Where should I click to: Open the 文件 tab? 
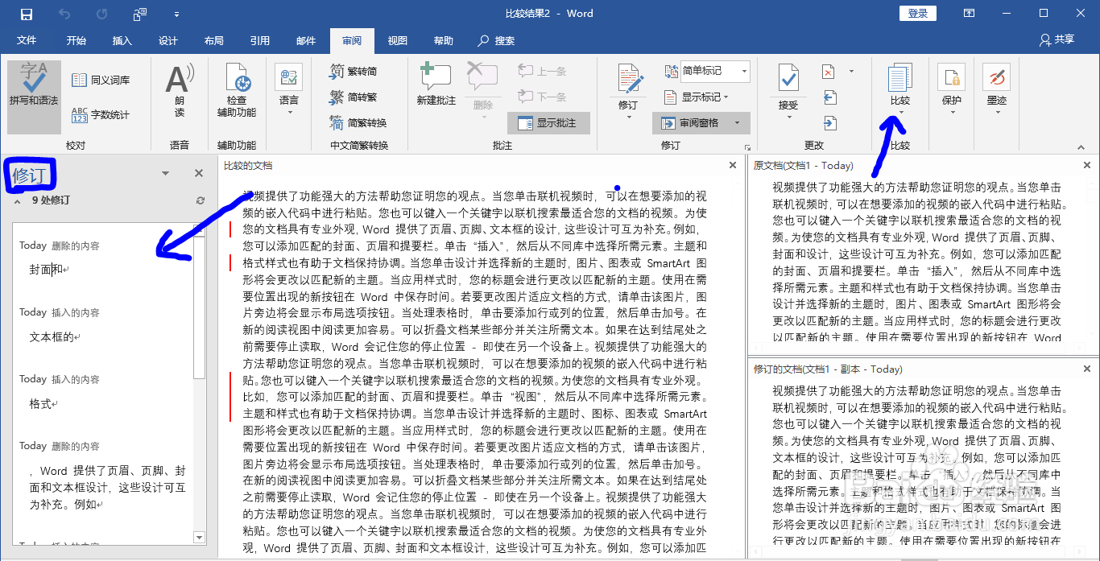[x=27, y=40]
